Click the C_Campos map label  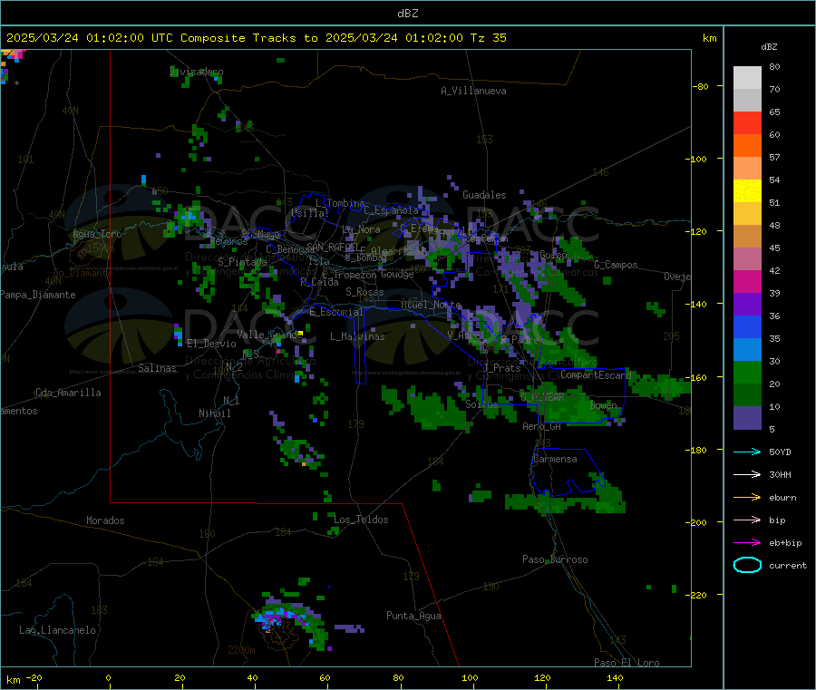(616, 265)
